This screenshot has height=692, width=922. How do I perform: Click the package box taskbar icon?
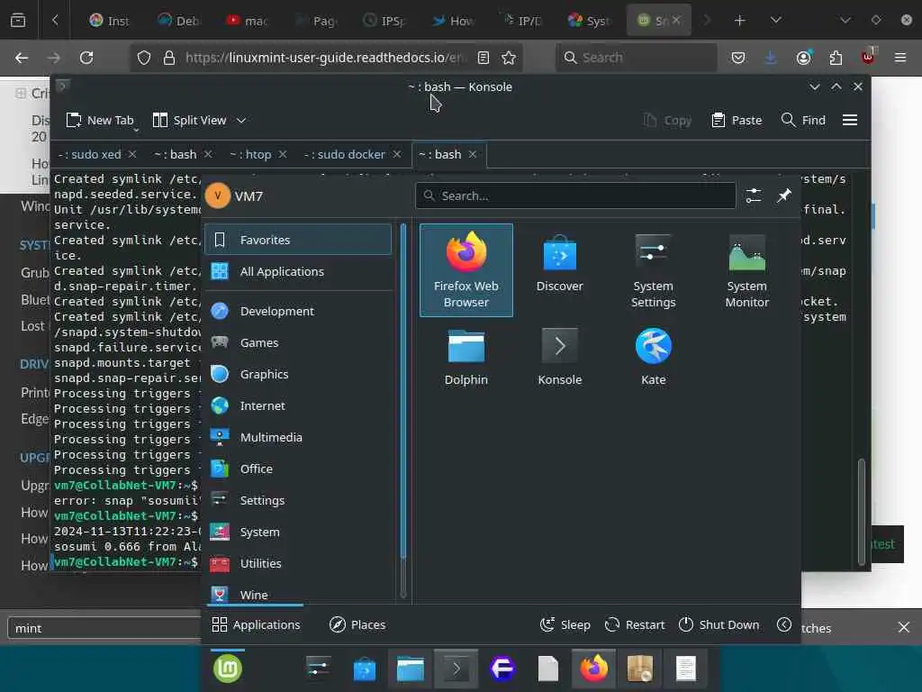[640, 669]
